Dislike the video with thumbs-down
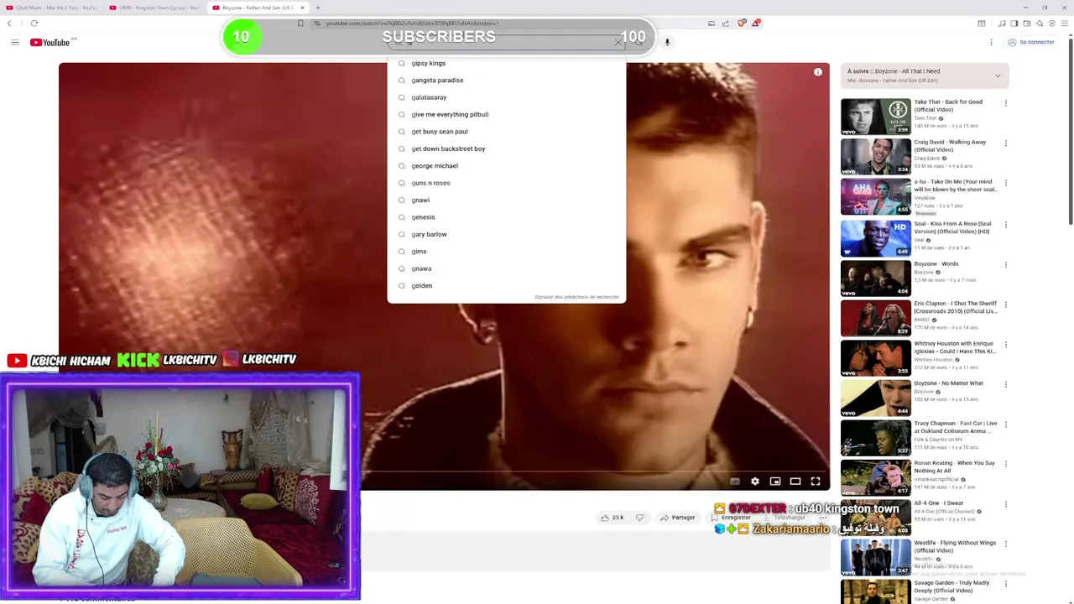 pyautogui.click(x=640, y=518)
